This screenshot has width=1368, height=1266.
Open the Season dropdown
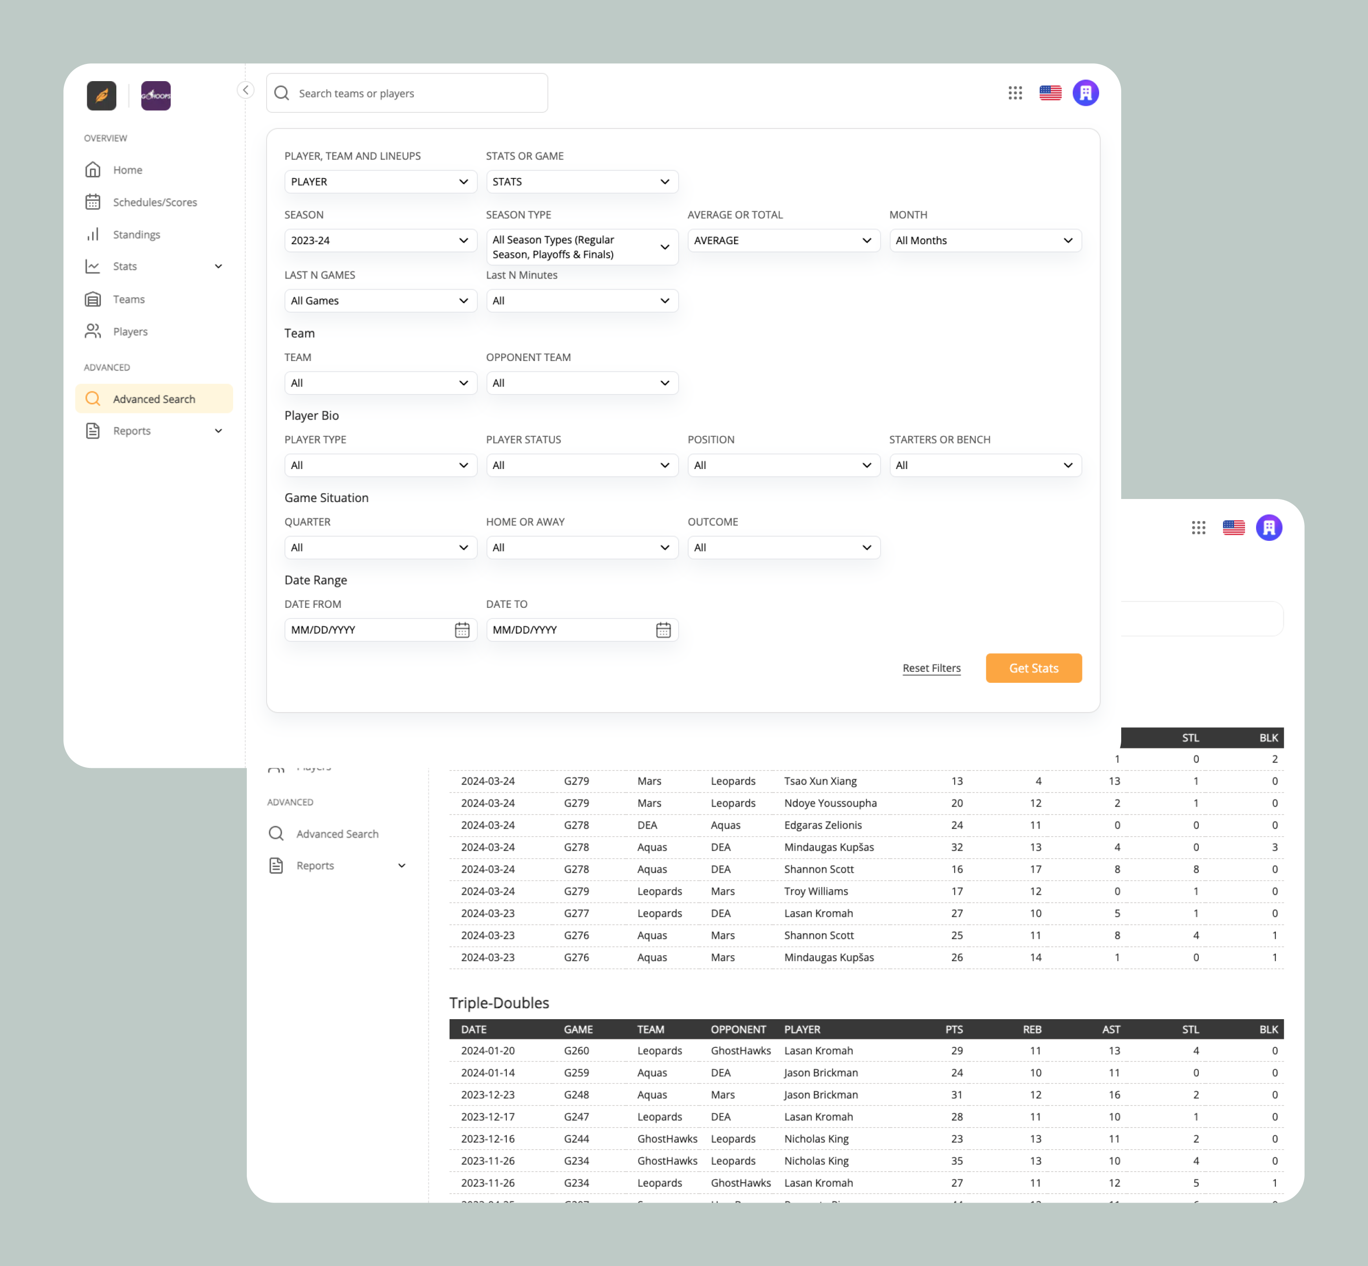(x=380, y=240)
